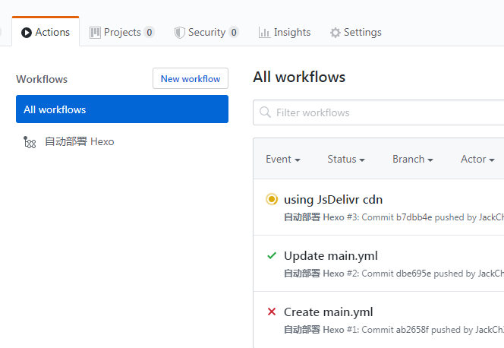Click the Projects board icon
504x348 pixels.
pos(95,33)
